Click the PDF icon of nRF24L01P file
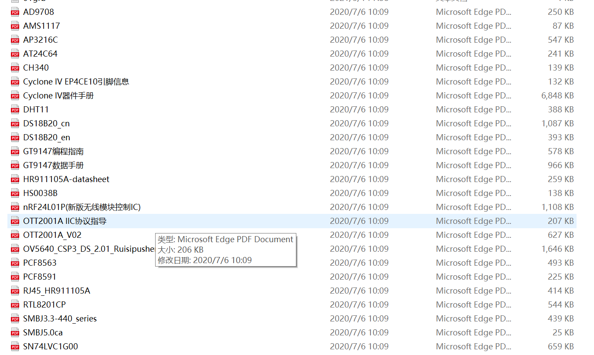 pyautogui.click(x=15, y=207)
